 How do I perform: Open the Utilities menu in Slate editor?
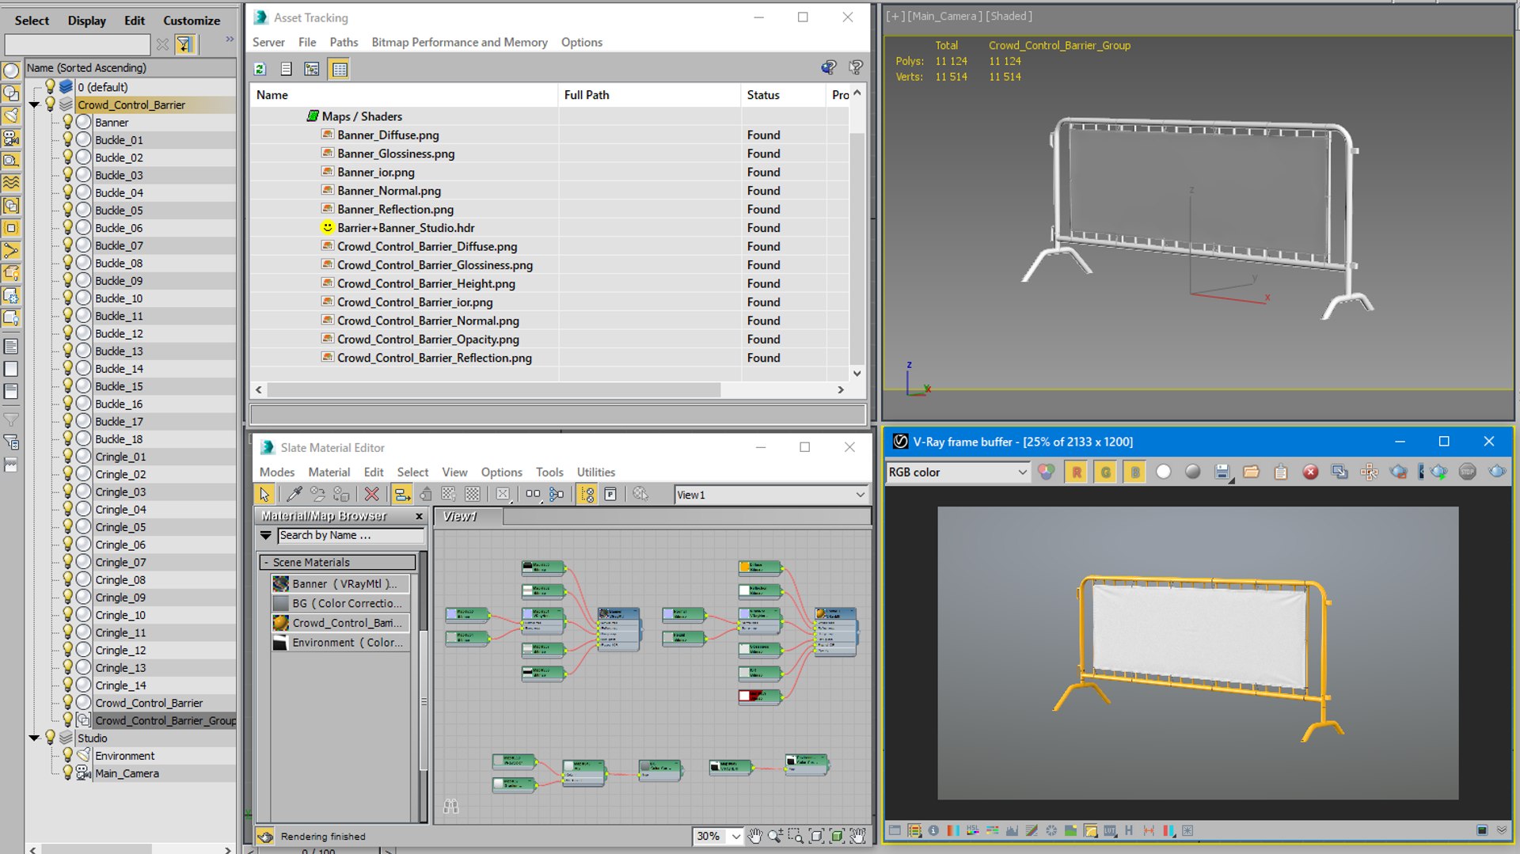595,472
